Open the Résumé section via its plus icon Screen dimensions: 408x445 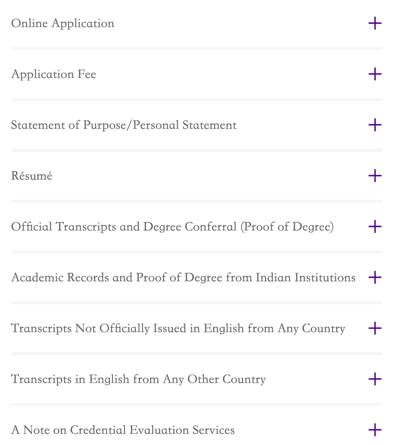pos(375,176)
